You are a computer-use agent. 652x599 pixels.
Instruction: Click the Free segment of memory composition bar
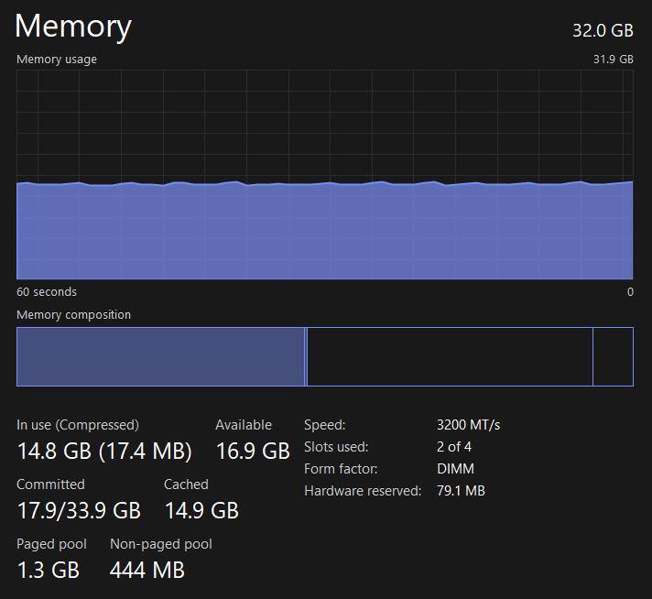(613, 356)
